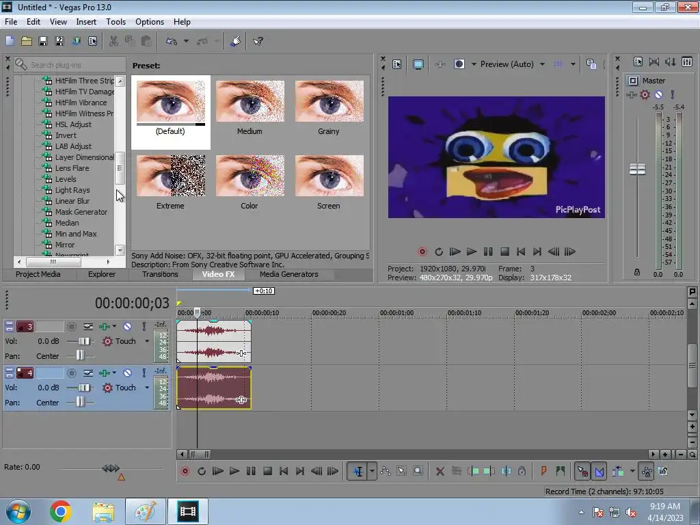Solo audio track 3
The image size is (700, 525).
(x=144, y=327)
